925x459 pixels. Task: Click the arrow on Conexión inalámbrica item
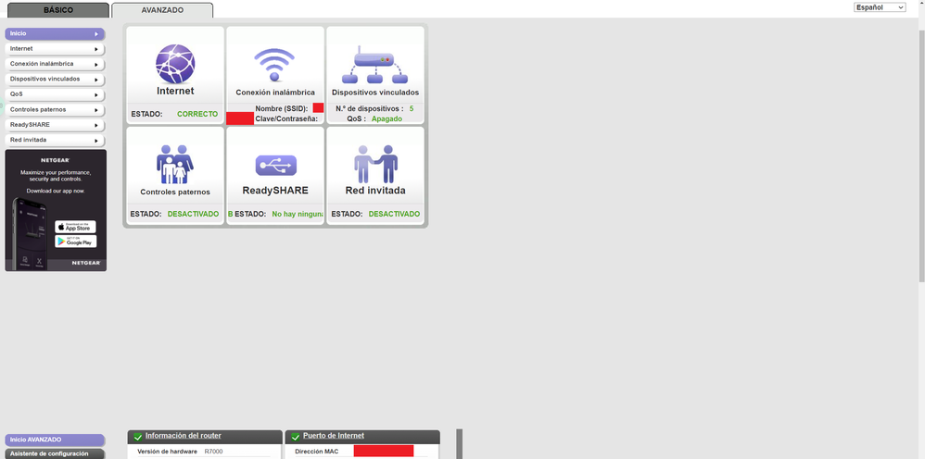[x=96, y=64]
